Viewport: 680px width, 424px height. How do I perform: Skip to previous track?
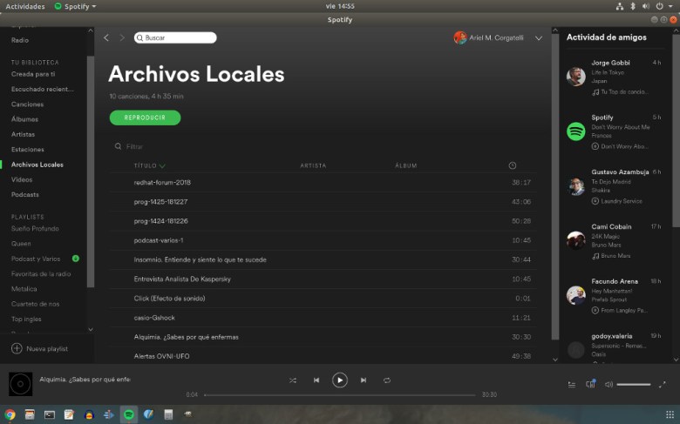[x=316, y=380]
